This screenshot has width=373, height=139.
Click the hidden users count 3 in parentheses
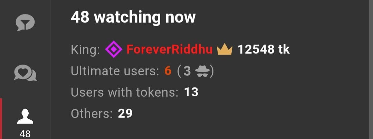point(187,71)
